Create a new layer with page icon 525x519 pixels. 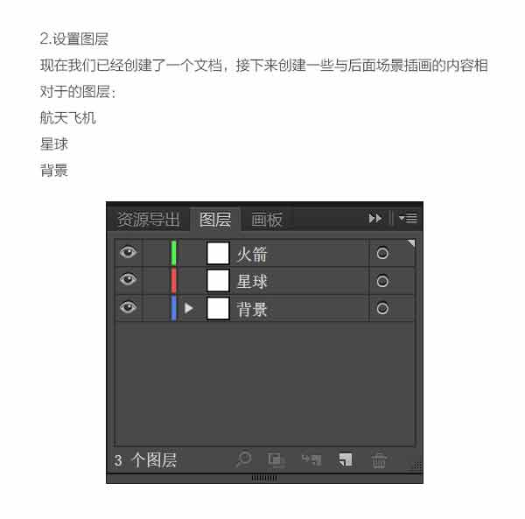[x=346, y=459]
